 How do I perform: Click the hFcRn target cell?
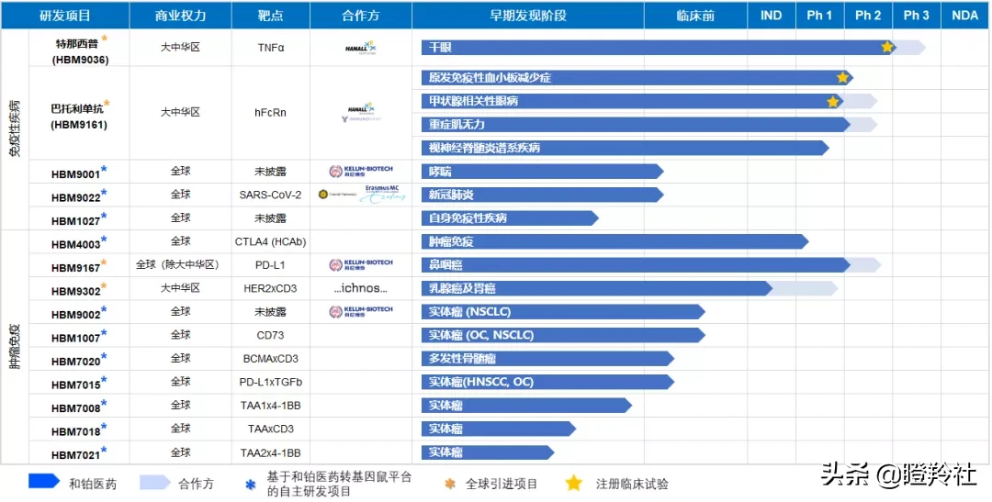coord(271,113)
